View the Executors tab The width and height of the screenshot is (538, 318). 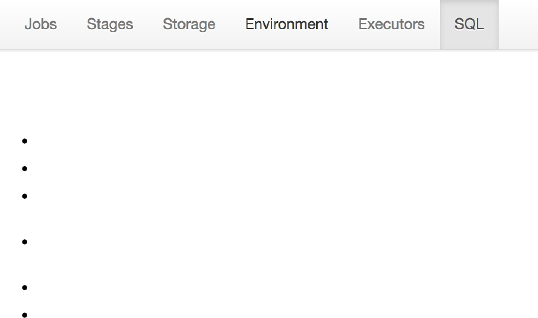tap(391, 24)
